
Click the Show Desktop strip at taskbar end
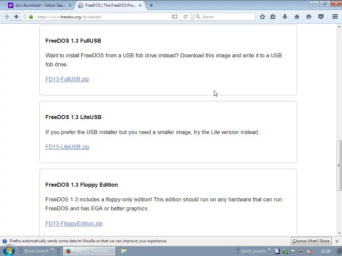pos(340,251)
